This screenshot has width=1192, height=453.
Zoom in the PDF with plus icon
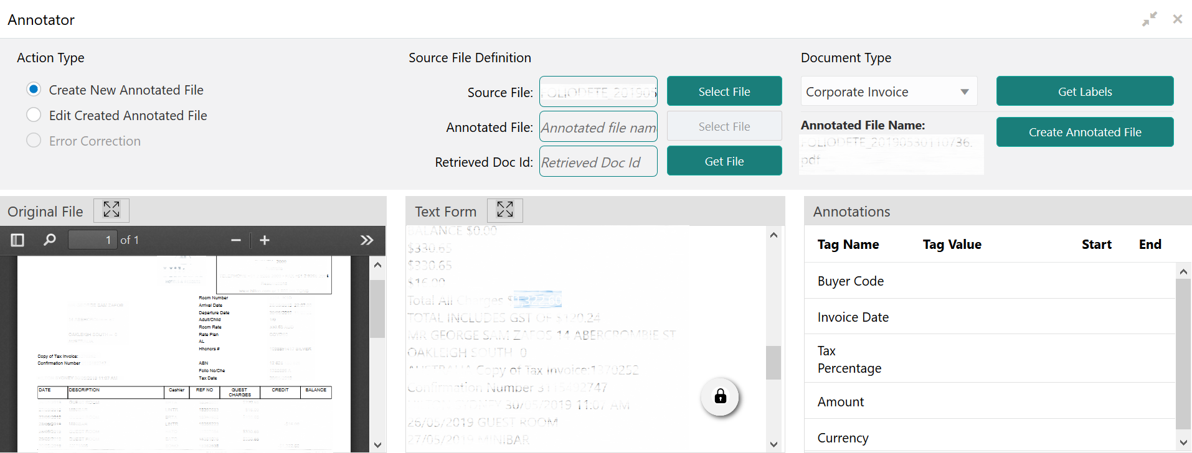click(265, 240)
